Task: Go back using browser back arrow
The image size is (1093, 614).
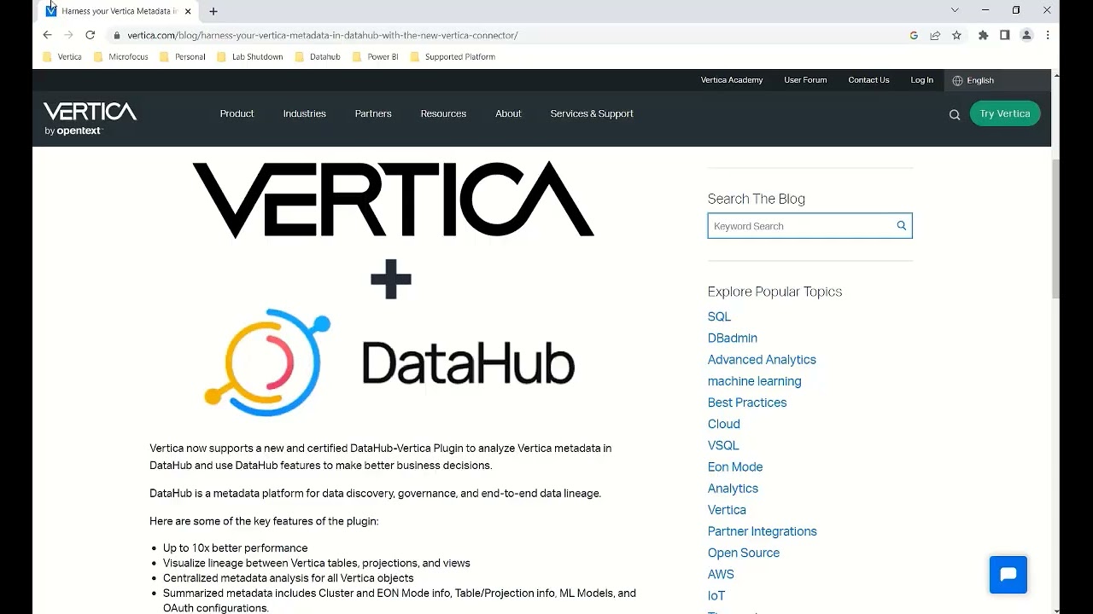Action: pyautogui.click(x=47, y=35)
